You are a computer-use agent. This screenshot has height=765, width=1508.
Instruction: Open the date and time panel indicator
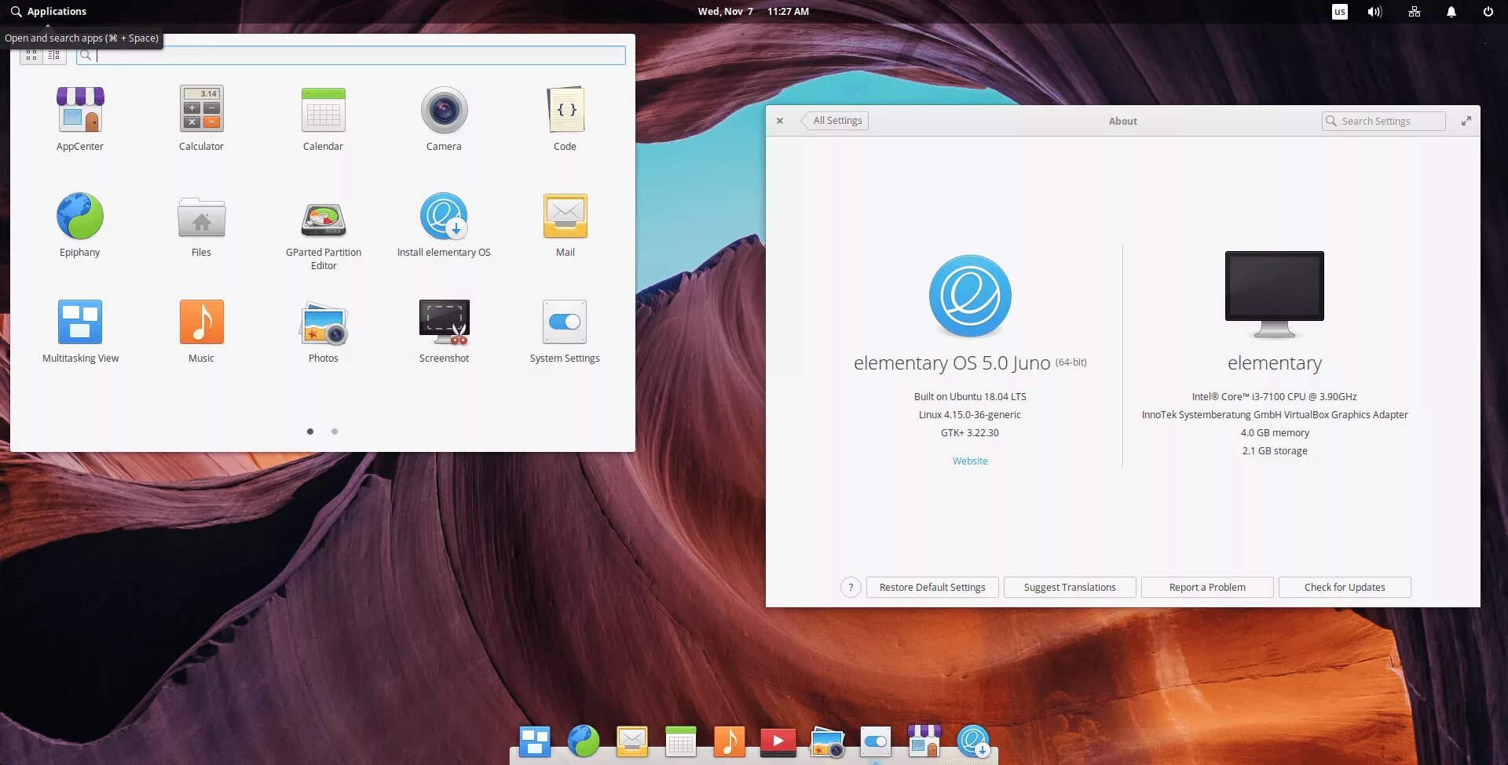point(753,12)
